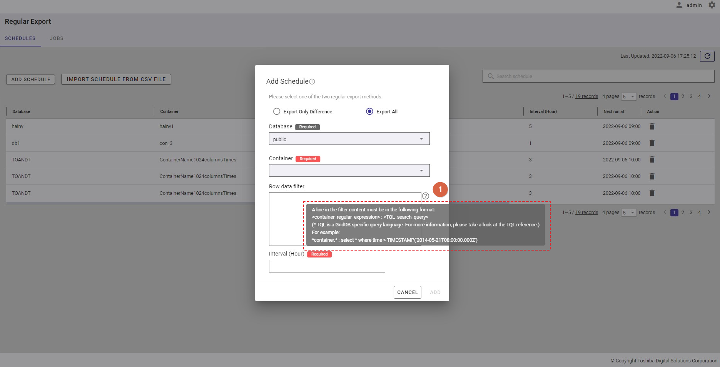This screenshot has height=367, width=720.
Task: Go to previous page in top pagination
Action: tap(665, 96)
